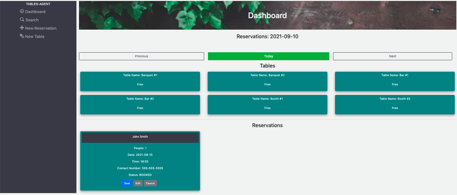This screenshot has width=457, height=195.
Task: Jump to Today's reservations
Action: click(268, 56)
